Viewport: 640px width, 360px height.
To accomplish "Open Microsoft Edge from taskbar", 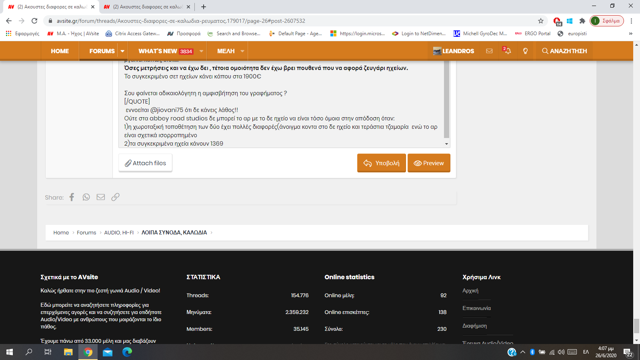I will (x=127, y=352).
